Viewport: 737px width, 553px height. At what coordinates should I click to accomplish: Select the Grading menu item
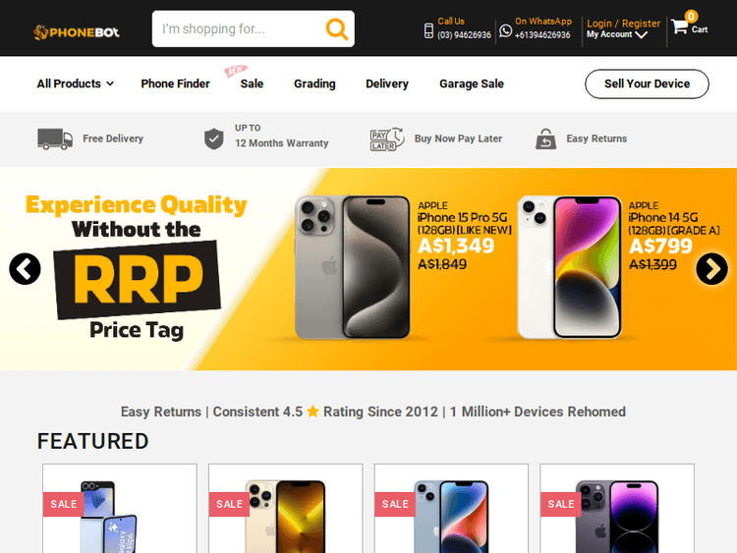pos(314,83)
